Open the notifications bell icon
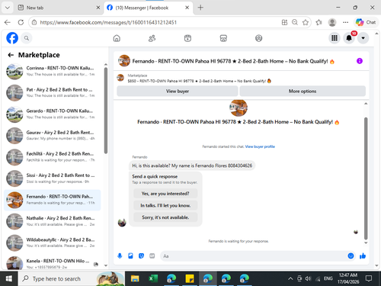The height and width of the screenshot is (286, 381). point(349,38)
